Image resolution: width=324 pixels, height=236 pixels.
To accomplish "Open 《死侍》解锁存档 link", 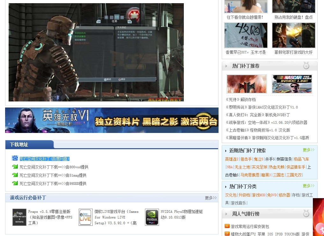I will tap(241, 100).
